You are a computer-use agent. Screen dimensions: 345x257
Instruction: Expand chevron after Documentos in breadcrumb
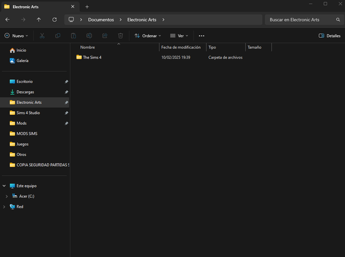point(121,20)
